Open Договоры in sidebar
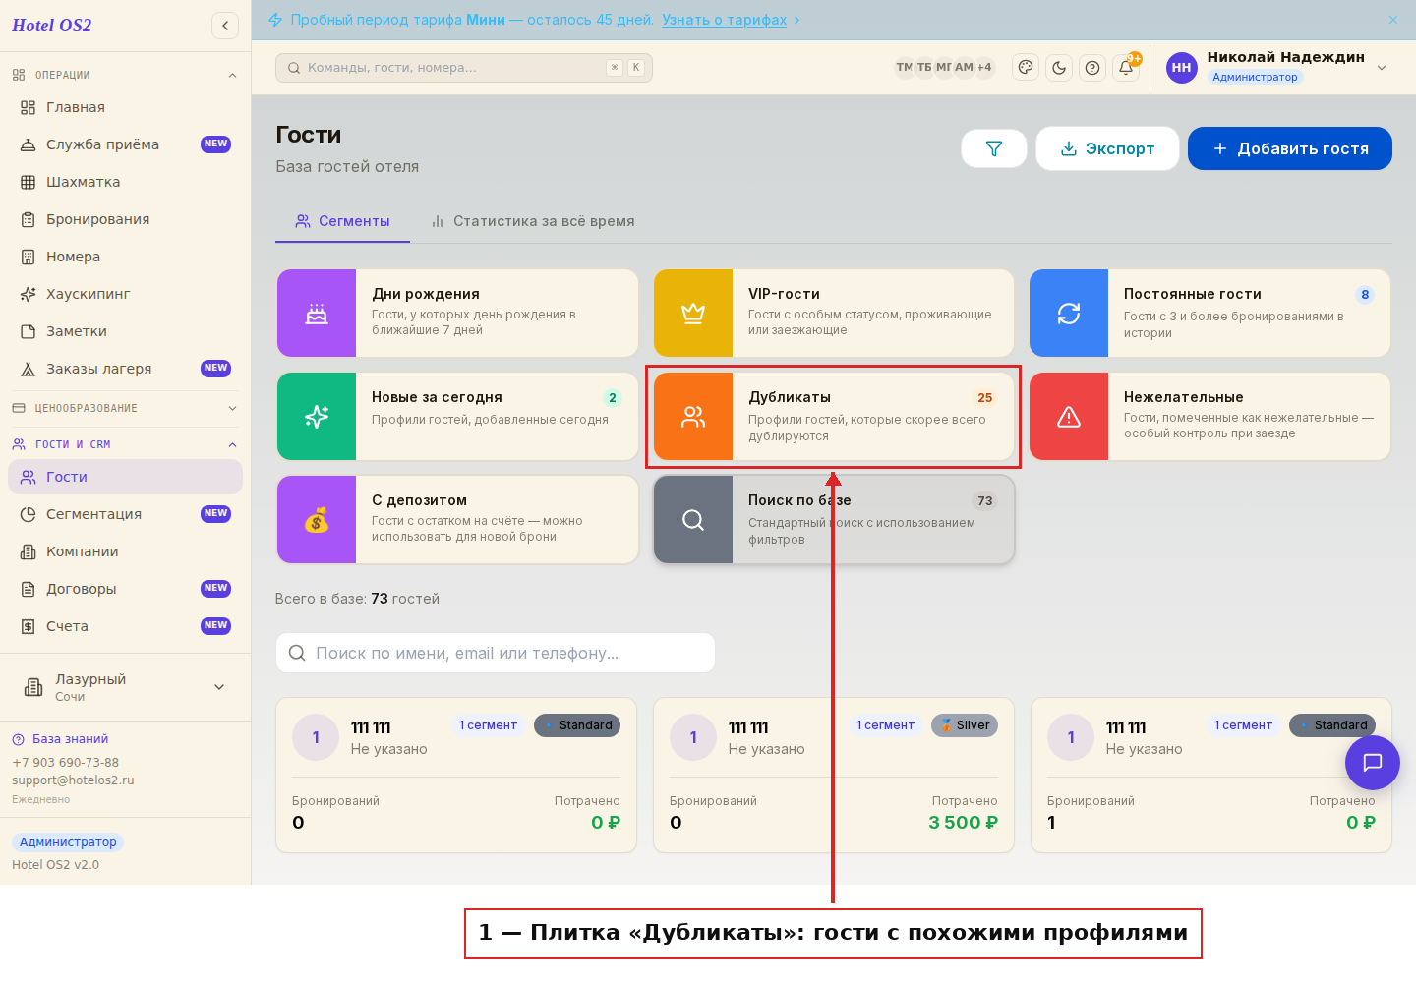This screenshot has width=1416, height=982. 125,589
